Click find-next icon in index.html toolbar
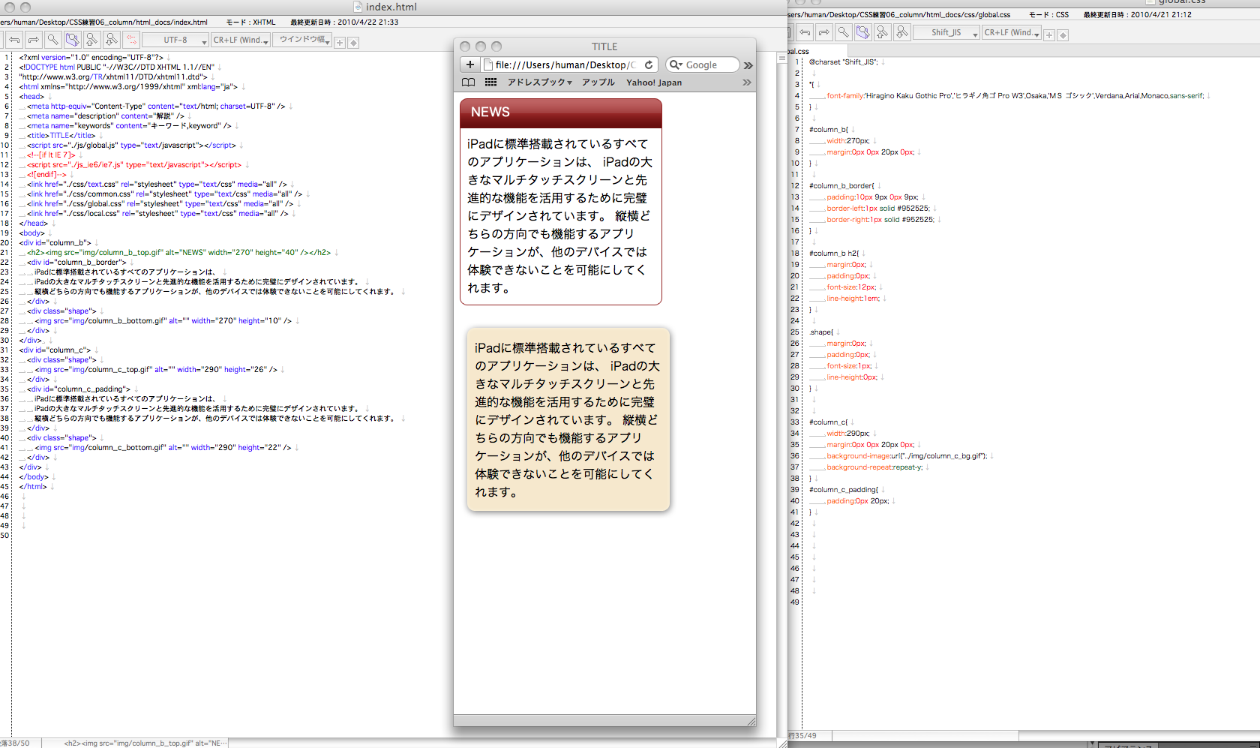 pyautogui.click(x=112, y=40)
